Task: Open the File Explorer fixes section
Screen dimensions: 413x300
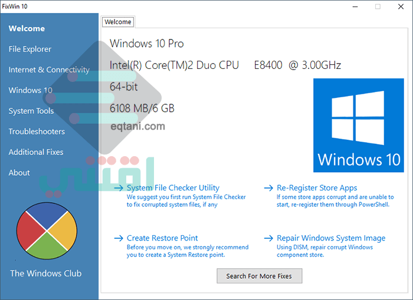Action: [29, 49]
